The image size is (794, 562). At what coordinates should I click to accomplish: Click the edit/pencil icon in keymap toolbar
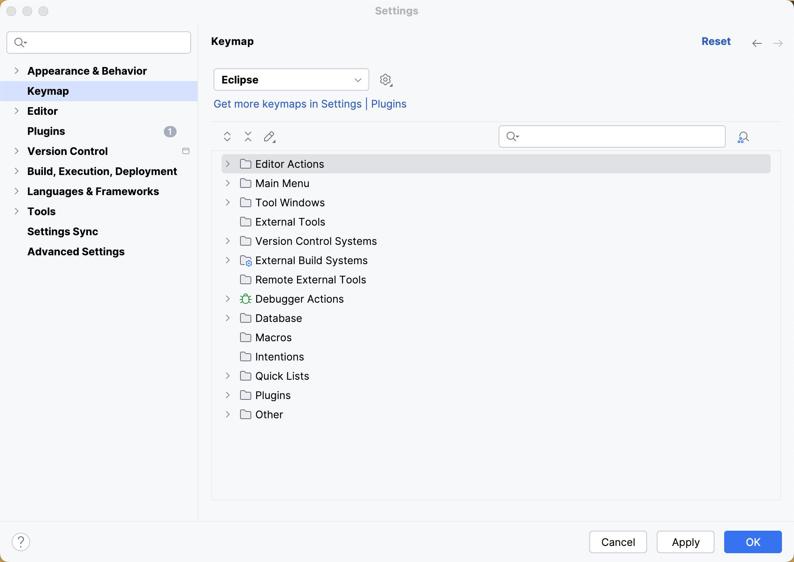[x=270, y=136]
